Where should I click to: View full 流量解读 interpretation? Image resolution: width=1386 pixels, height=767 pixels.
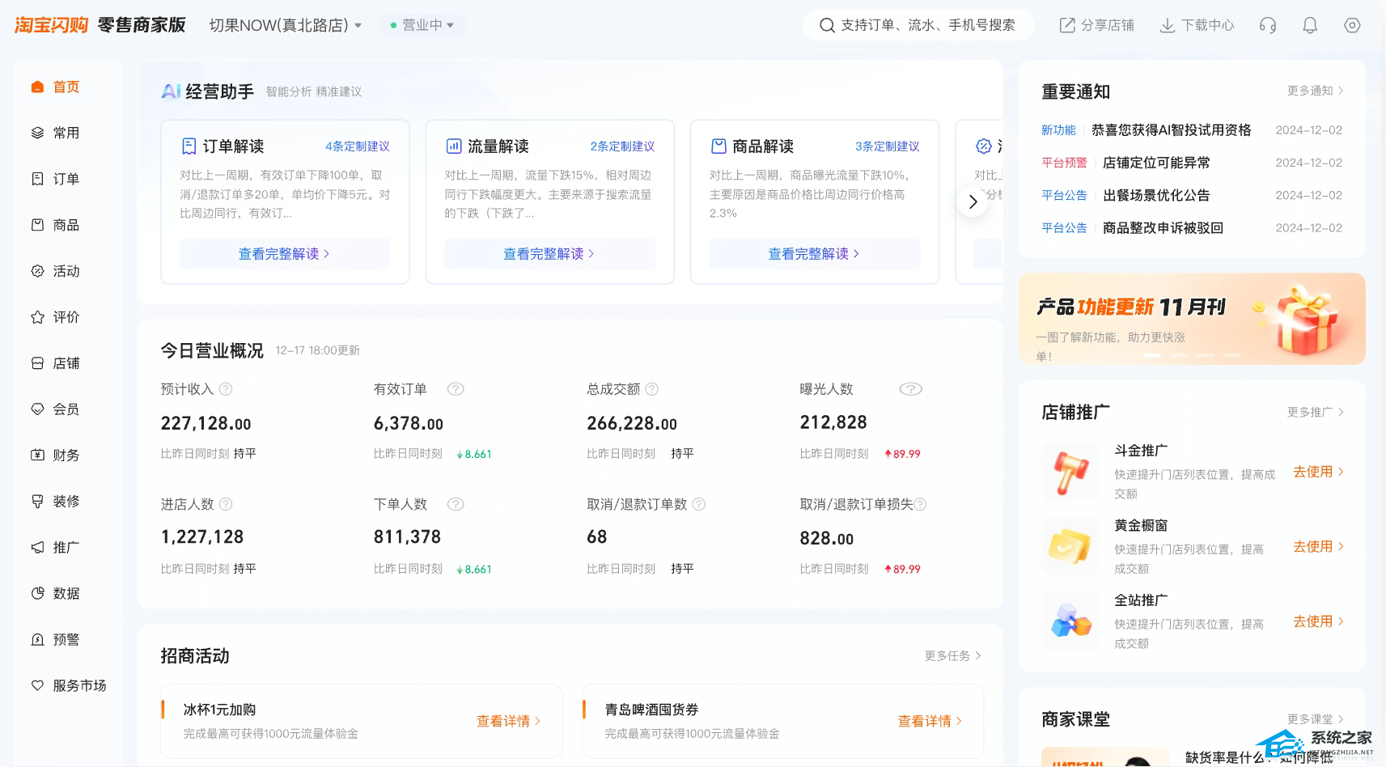(549, 254)
